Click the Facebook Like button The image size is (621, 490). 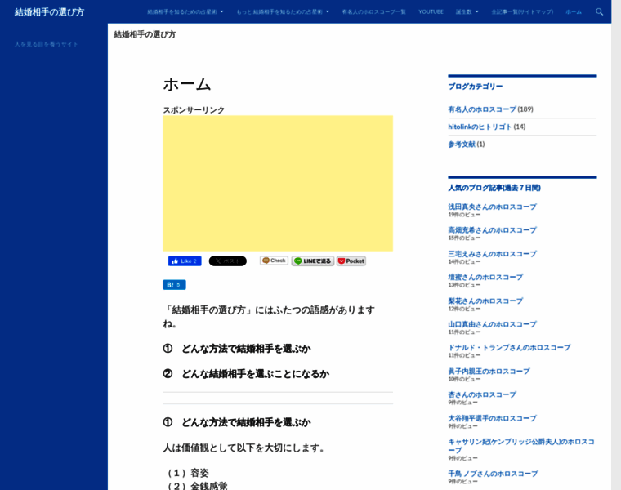tap(185, 261)
